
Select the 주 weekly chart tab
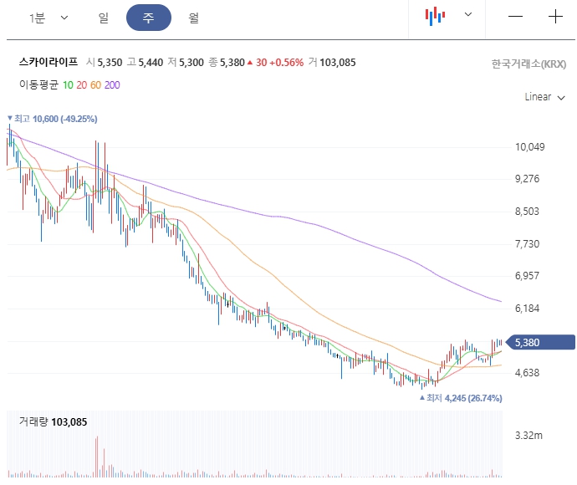tap(149, 18)
